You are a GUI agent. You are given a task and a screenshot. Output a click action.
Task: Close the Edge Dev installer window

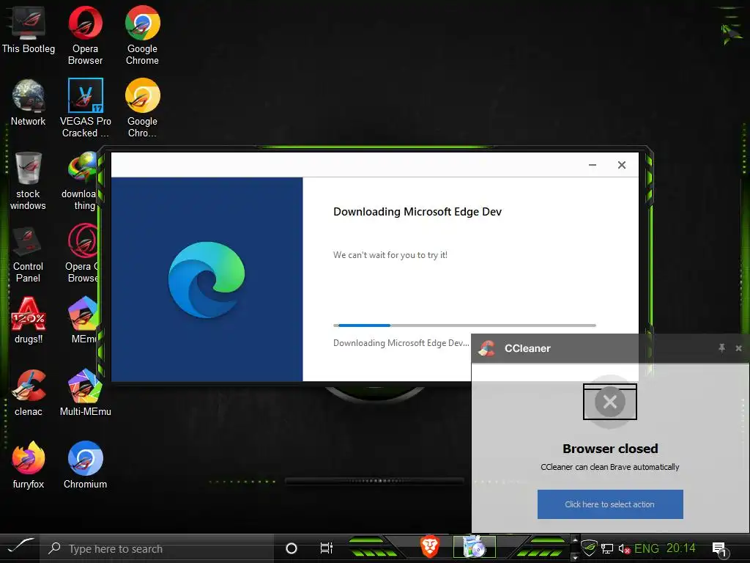(x=621, y=165)
